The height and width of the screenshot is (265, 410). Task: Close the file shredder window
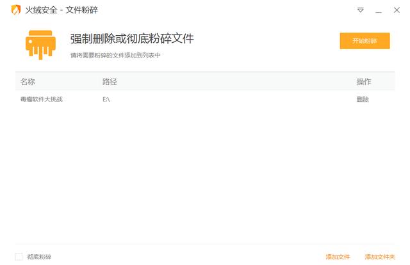coord(397,10)
